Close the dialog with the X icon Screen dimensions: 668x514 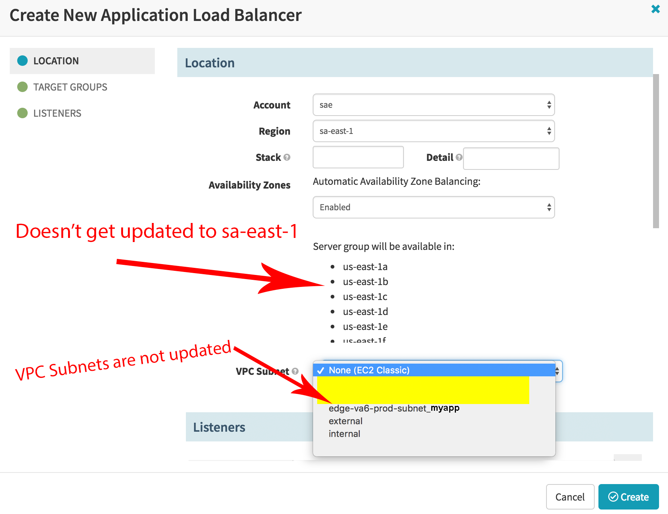click(x=655, y=9)
